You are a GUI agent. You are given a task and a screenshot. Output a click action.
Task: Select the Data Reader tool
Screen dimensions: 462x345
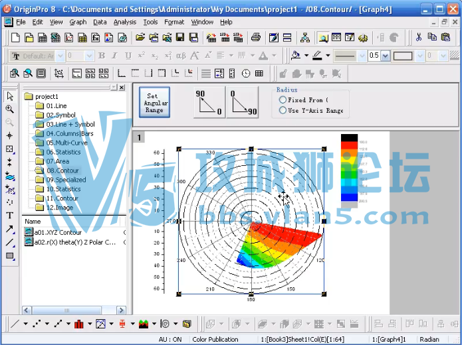click(10, 149)
